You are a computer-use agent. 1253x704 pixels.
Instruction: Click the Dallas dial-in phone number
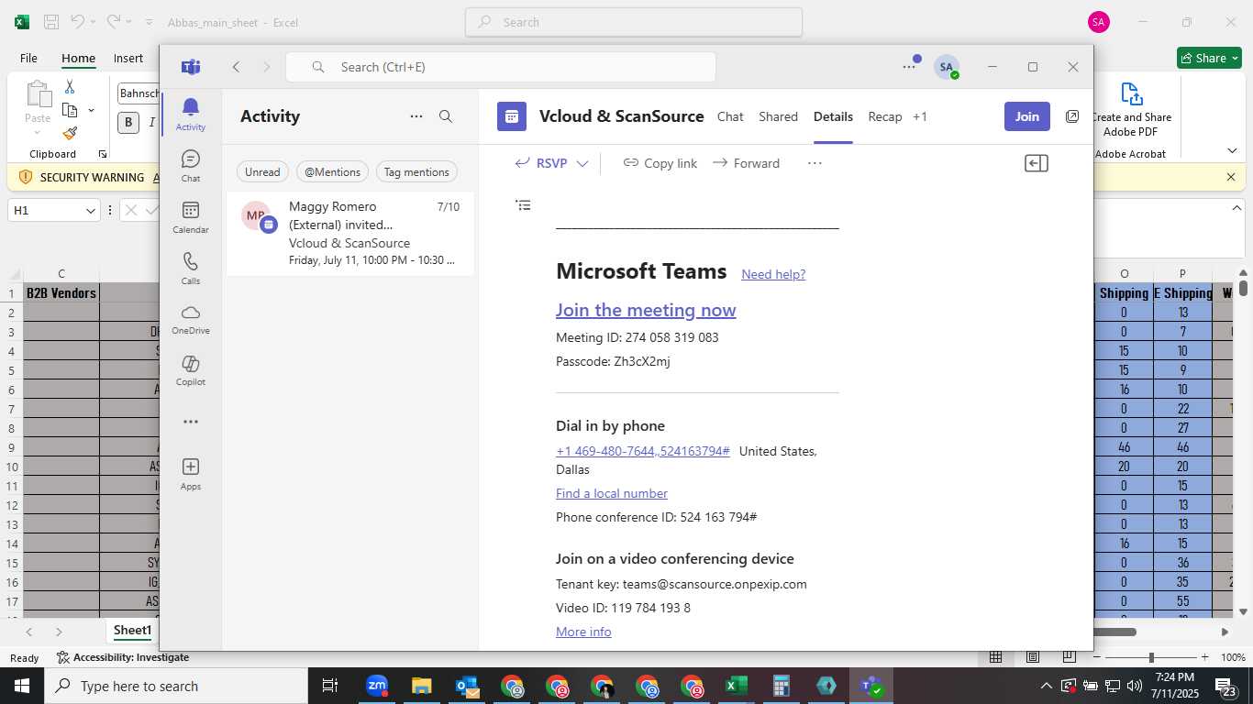pyautogui.click(x=643, y=451)
